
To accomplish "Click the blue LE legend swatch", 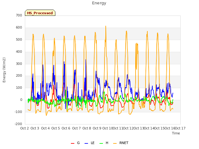I will click(x=86, y=143).
